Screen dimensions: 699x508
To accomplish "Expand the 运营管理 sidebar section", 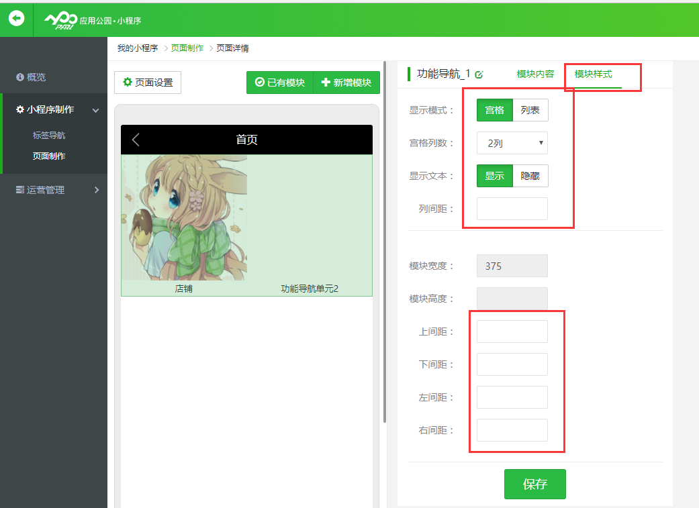I will (96, 190).
